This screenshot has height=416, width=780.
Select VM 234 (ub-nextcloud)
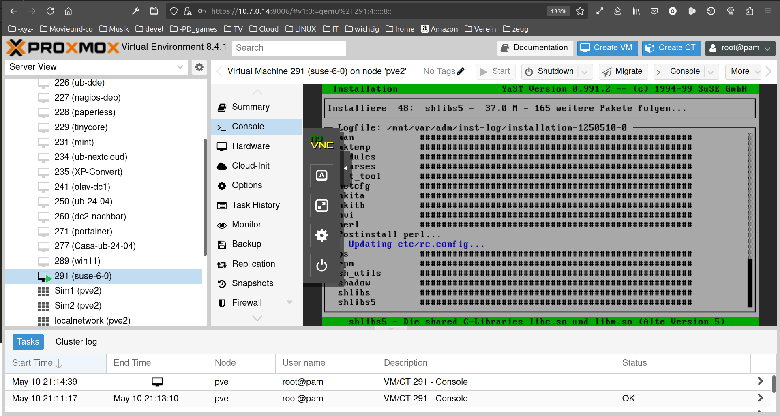point(103,157)
